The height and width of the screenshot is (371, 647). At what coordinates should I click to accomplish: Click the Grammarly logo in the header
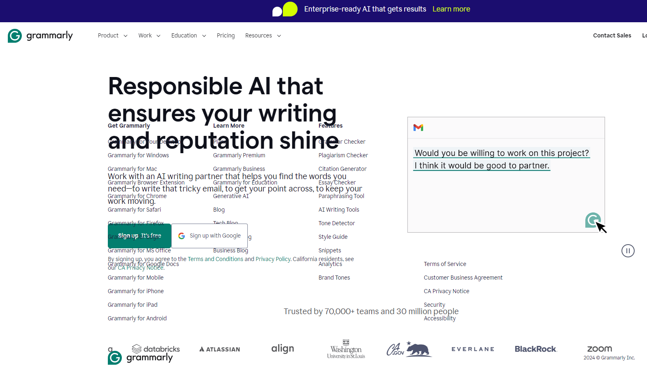pyautogui.click(x=40, y=36)
